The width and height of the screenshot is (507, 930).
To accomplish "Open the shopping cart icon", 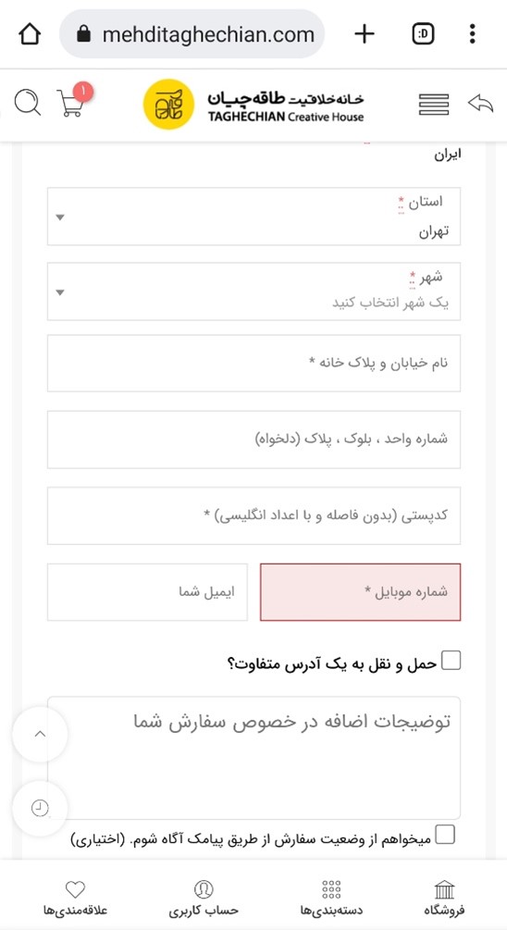I will pyautogui.click(x=71, y=102).
